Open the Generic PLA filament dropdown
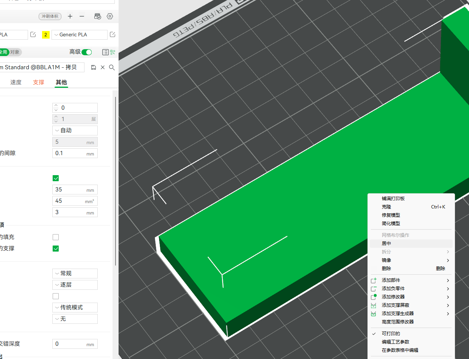The width and height of the screenshot is (469, 359). [x=80, y=34]
